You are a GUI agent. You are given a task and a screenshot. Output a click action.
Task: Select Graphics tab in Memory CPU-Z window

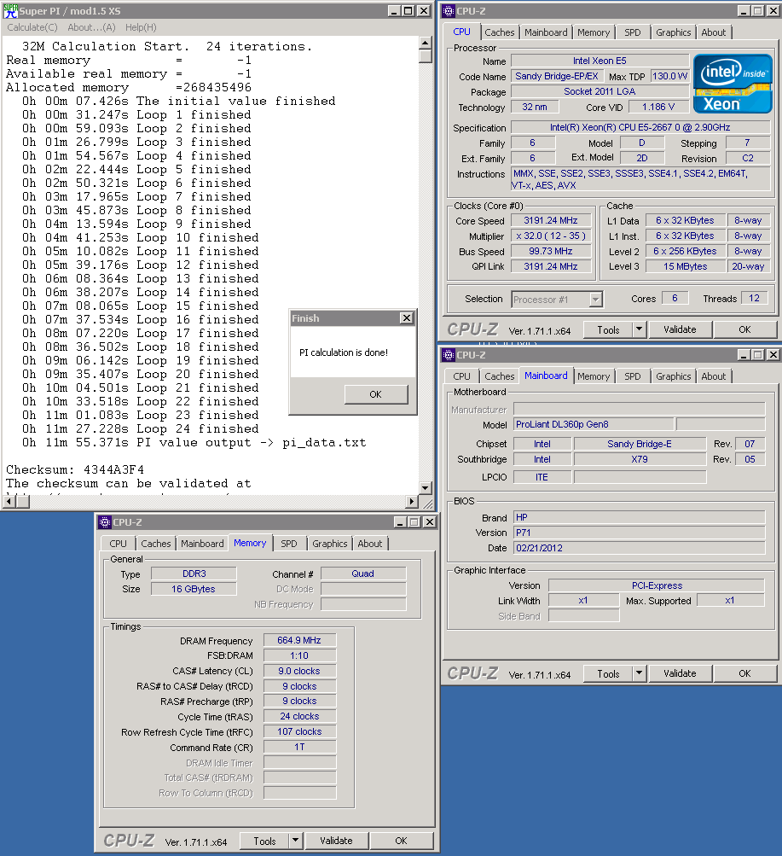click(x=329, y=544)
